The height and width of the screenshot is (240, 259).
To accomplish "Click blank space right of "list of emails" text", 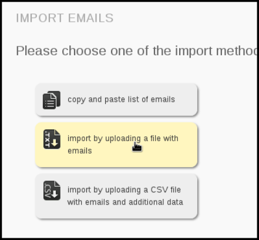I will click(x=186, y=99).
